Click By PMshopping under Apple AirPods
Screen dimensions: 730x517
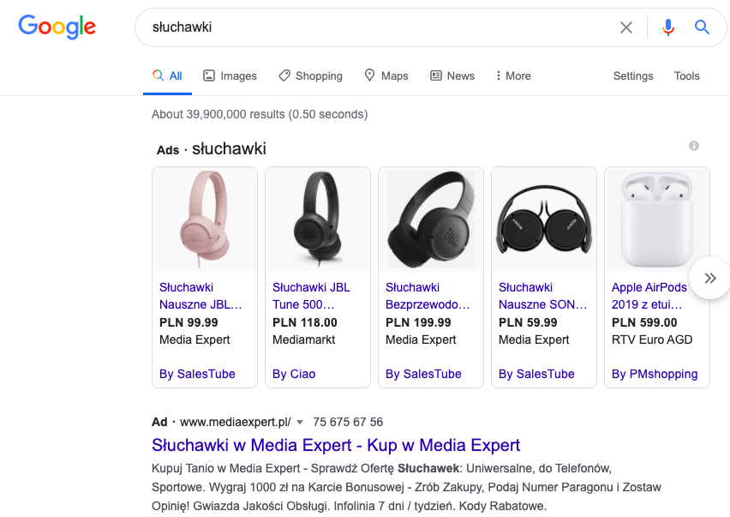[655, 374]
